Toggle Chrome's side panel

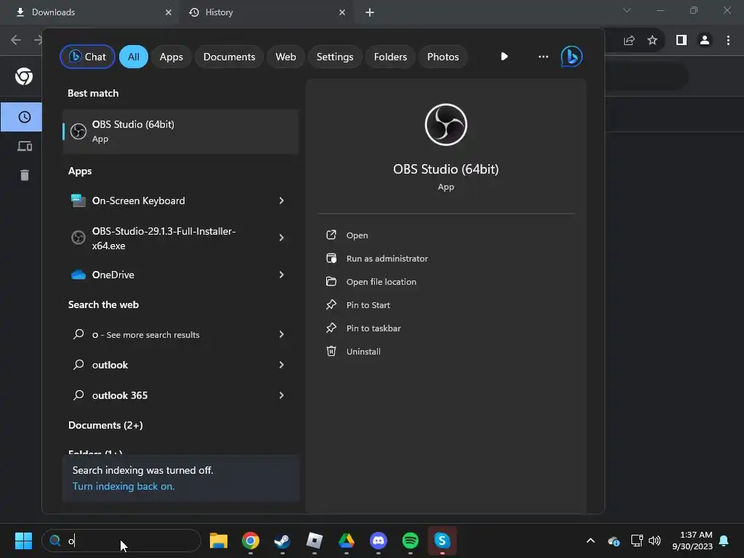[682, 41]
